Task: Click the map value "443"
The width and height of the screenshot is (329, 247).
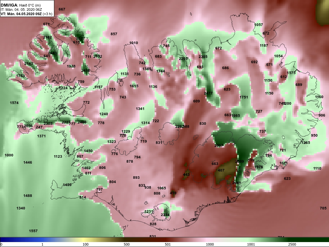Action: [x=186, y=174]
